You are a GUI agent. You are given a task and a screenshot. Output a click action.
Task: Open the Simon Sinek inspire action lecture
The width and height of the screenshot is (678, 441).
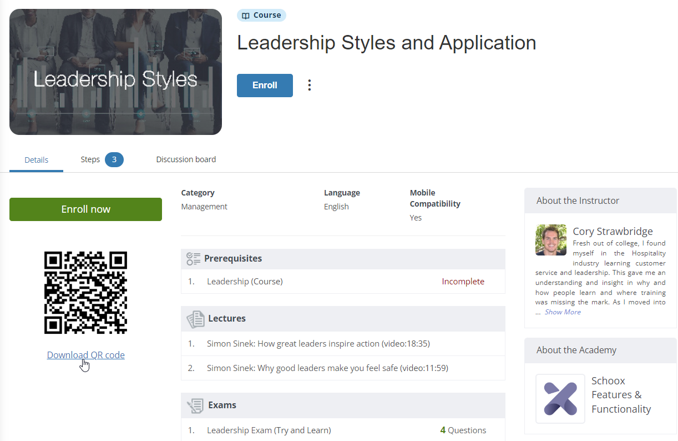317,343
